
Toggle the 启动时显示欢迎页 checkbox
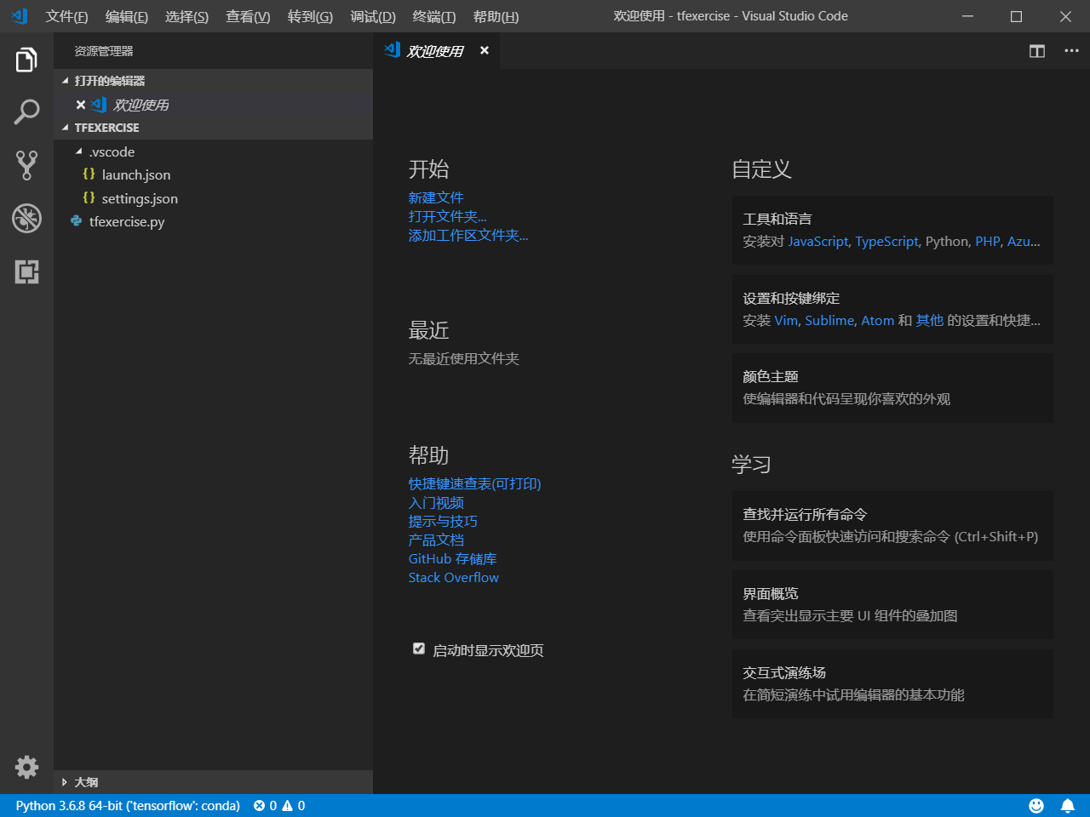(x=418, y=648)
